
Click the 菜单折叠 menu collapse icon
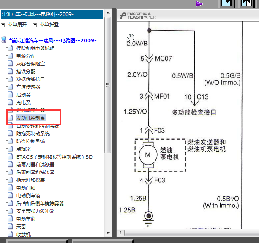click(35, 25)
